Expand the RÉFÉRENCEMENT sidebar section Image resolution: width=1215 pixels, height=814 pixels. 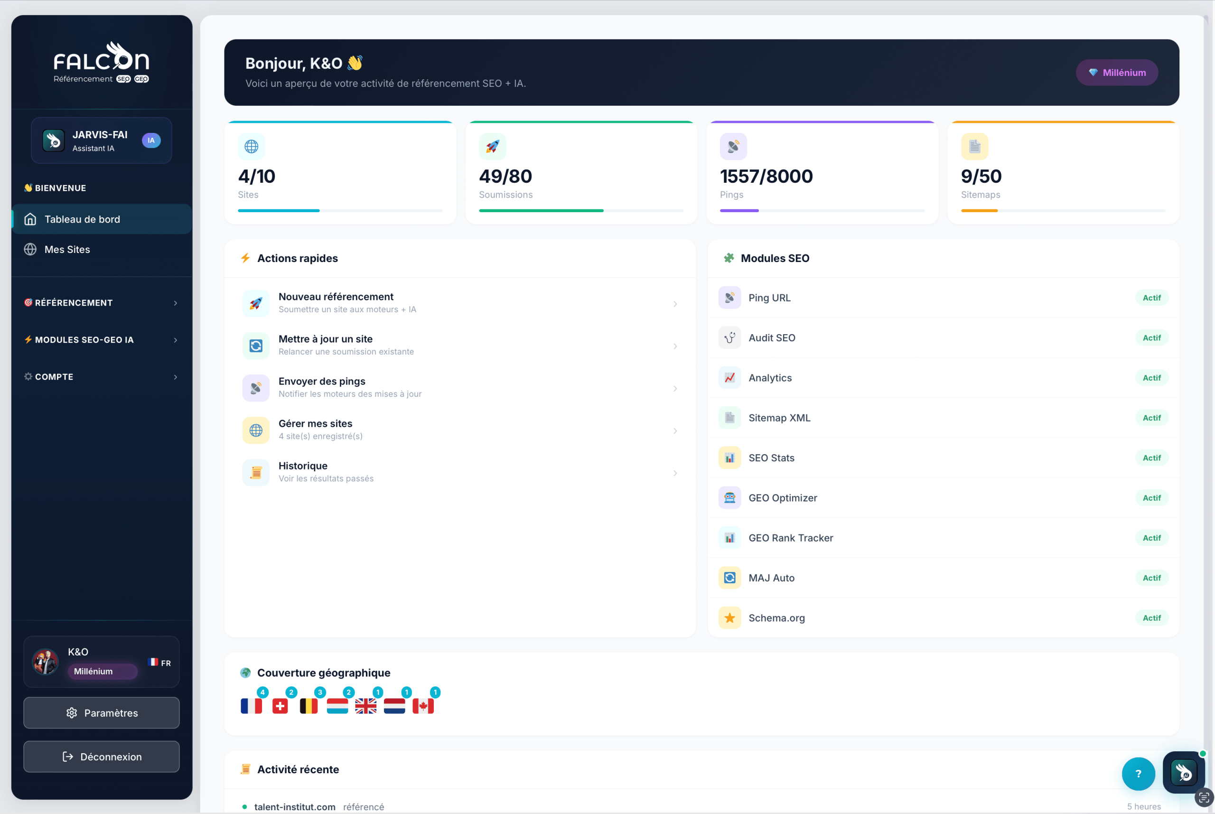[x=101, y=303]
